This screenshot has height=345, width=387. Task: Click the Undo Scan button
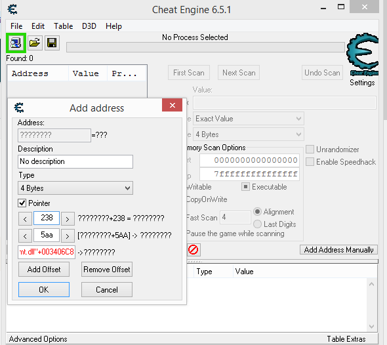(322, 73)
